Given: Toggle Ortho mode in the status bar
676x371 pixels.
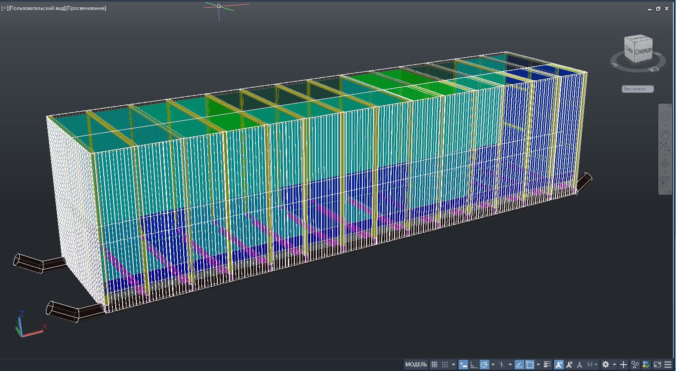Looking at the screenshot, I should [474, 365].
